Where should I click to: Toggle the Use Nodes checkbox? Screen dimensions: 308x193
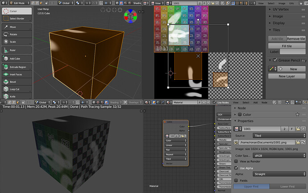click(214, 102)
